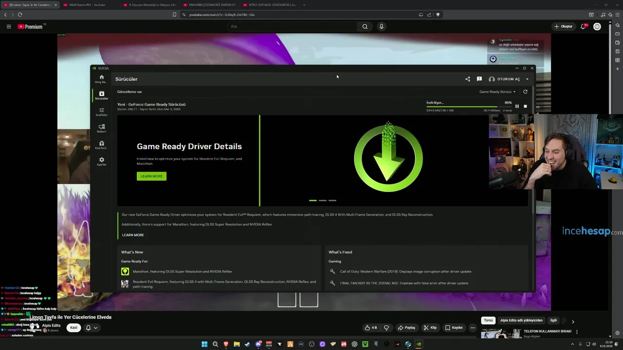
Task: Click the YouTube Premium logo
Action: (31, 27)
